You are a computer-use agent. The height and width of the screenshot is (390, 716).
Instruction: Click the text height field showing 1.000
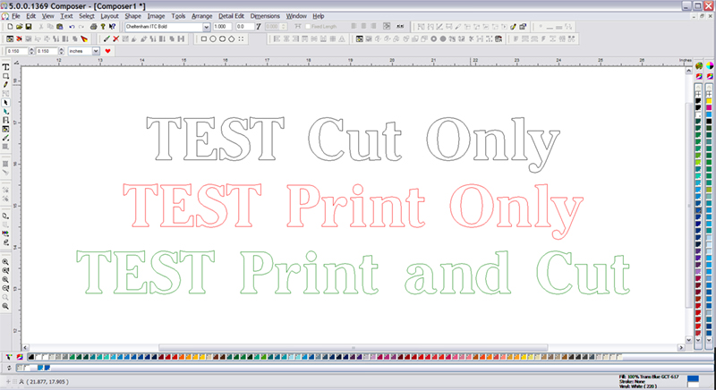point(222,27)
